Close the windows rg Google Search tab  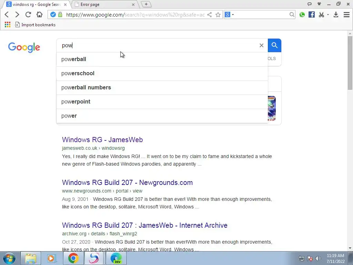pyautogui.click(x=65, y=4)
